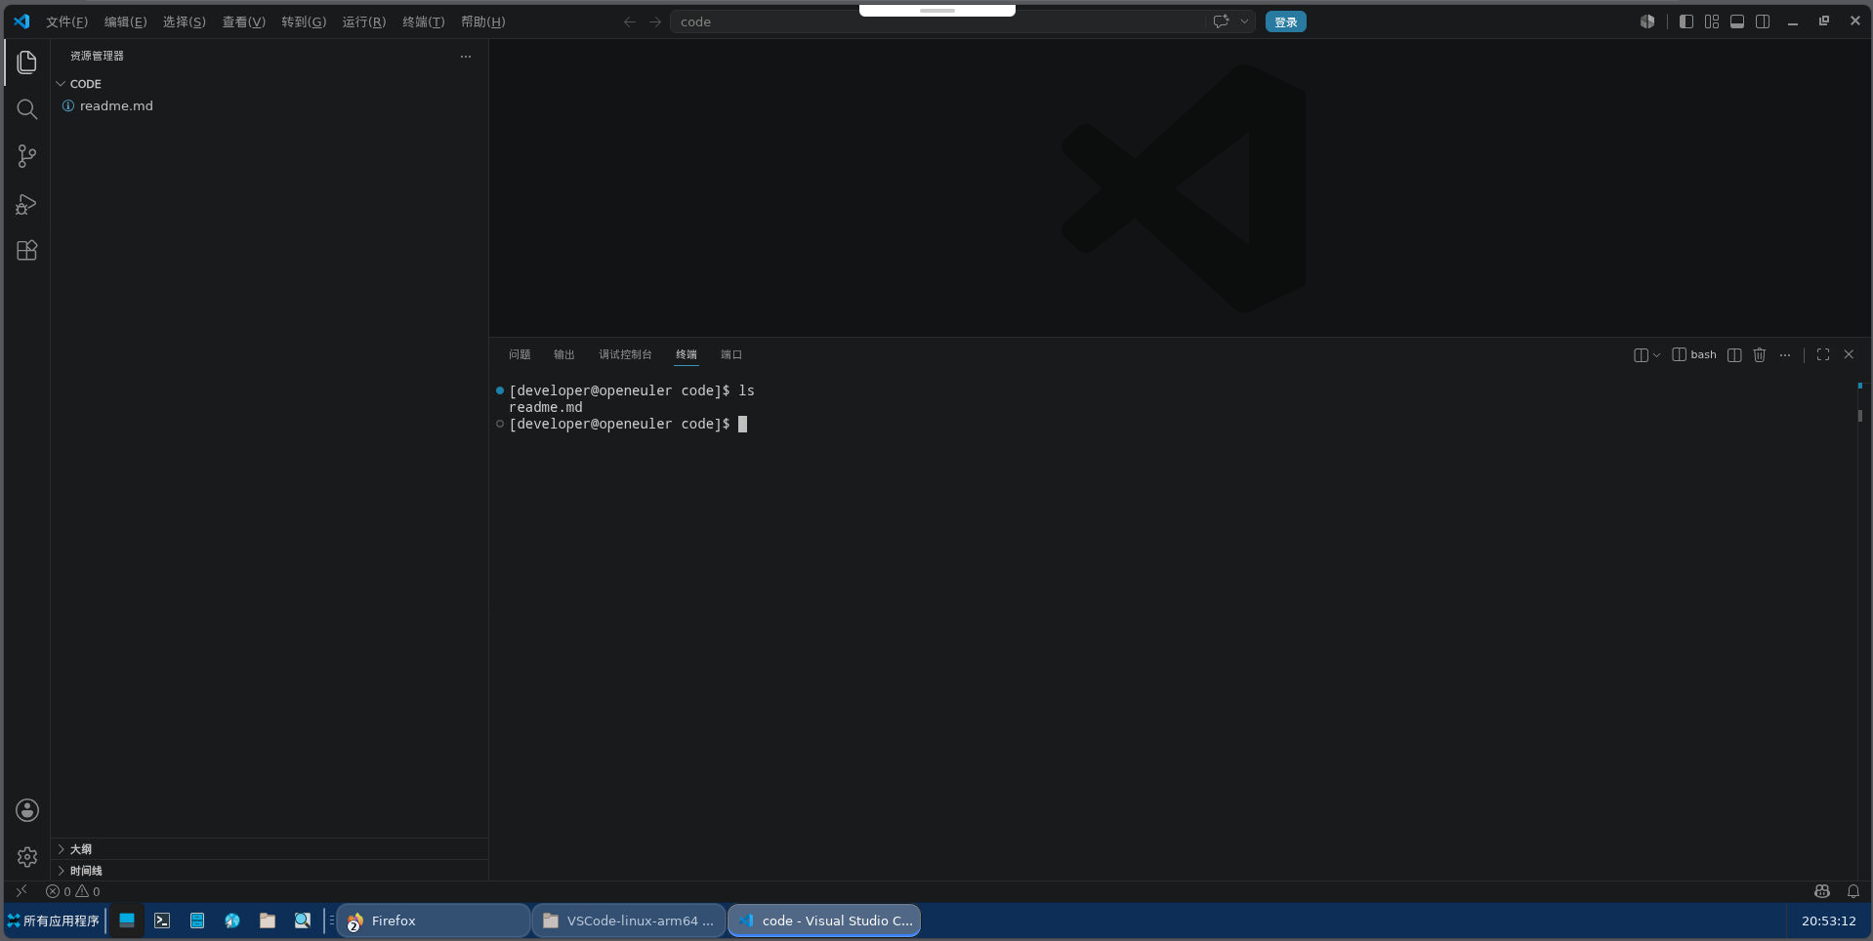Open Explorer views and more actions menu

pos(466,57)
